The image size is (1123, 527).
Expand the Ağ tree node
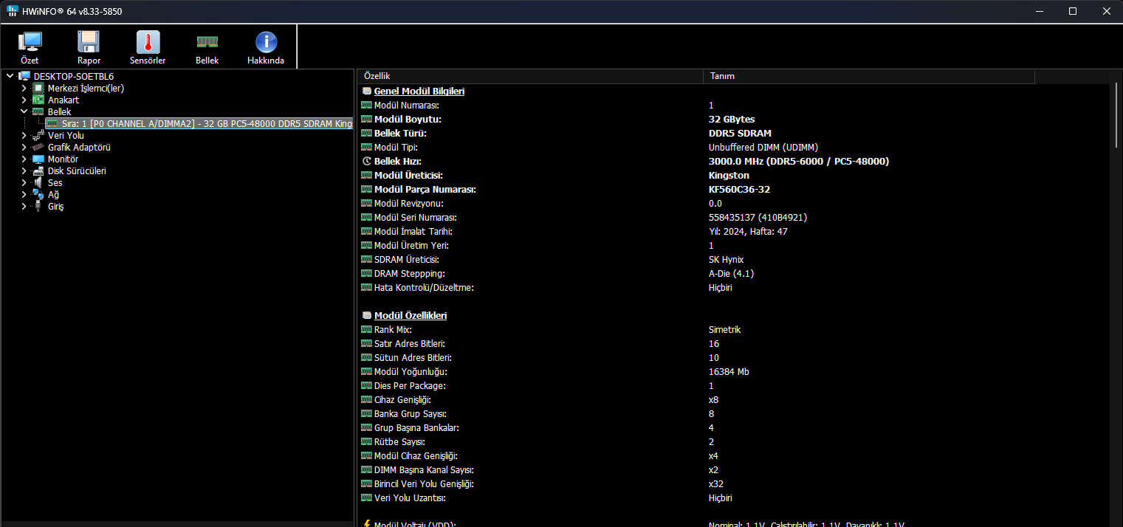click(x=24, y=194)
